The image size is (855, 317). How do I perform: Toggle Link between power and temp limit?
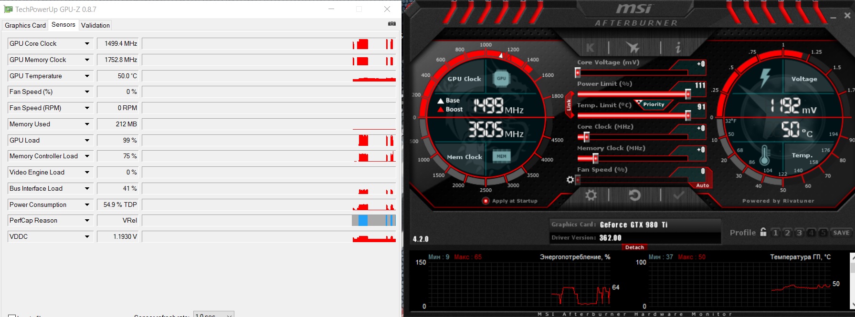pyautogui.click(x=569, y=105)
